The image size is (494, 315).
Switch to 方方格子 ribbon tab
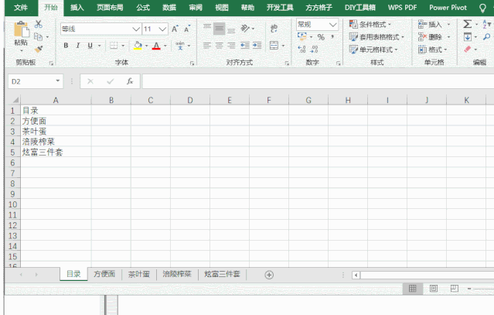319,8
